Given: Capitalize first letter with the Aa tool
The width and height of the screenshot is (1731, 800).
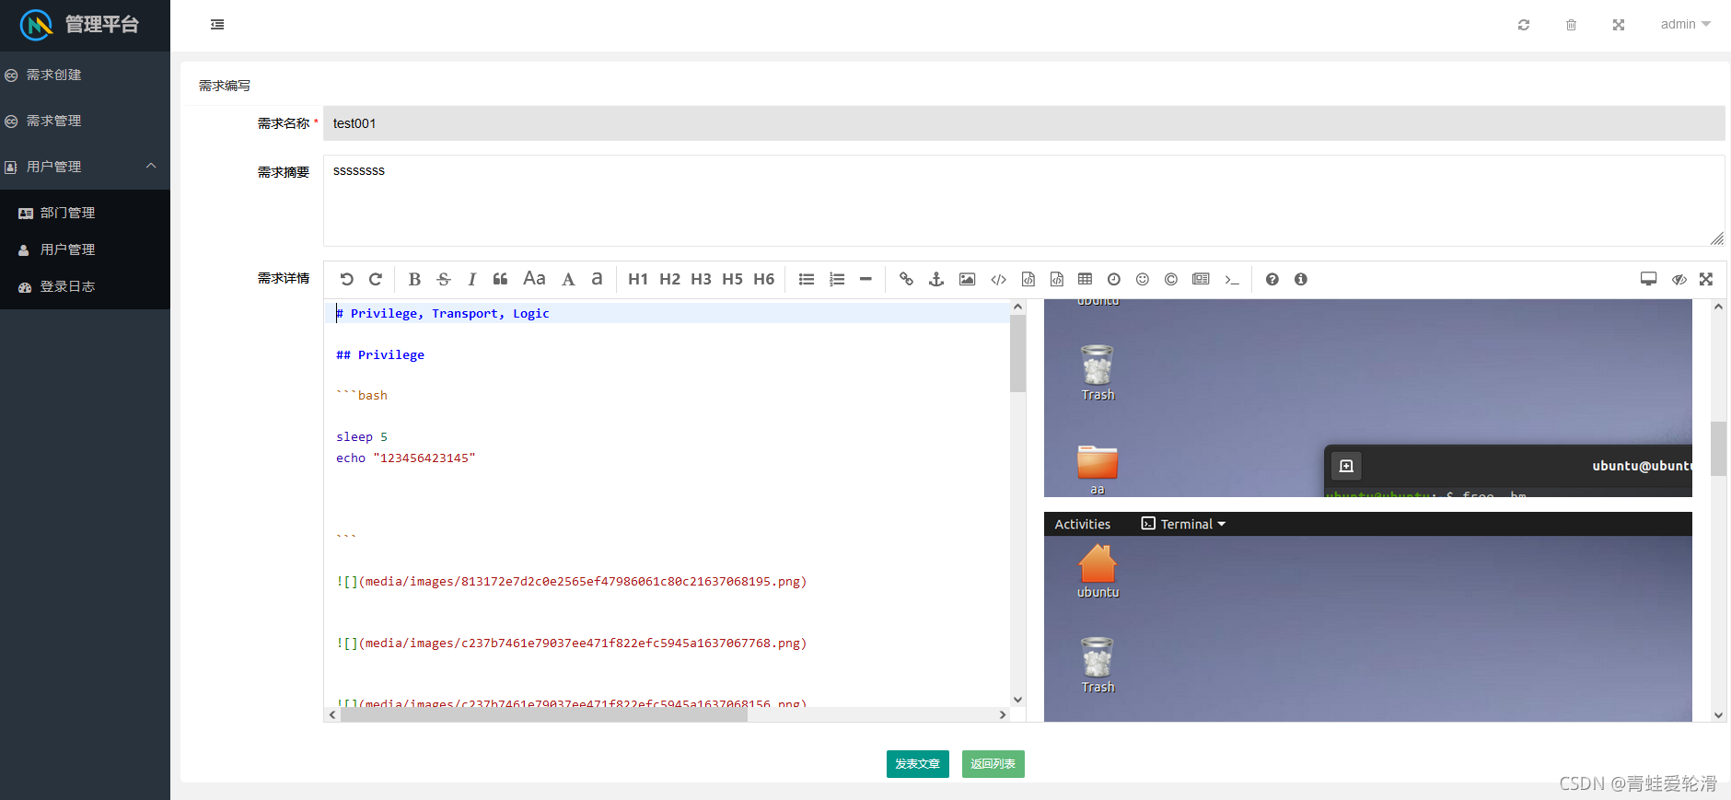Looking at the screenshot, I should 534,278.
